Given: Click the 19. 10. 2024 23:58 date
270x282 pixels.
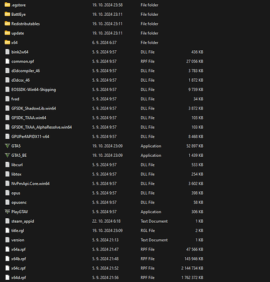Looking at the screenshot, I should click(x=107, y=5).
